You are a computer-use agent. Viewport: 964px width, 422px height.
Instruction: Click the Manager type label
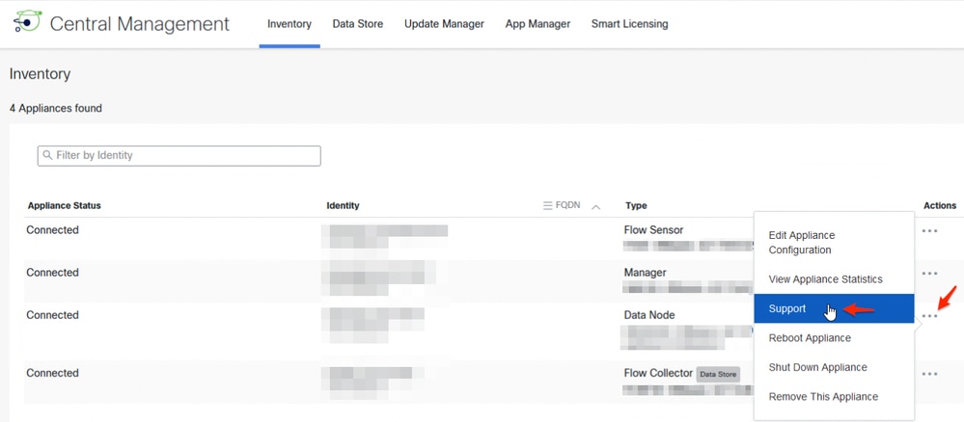click(645, 273)
